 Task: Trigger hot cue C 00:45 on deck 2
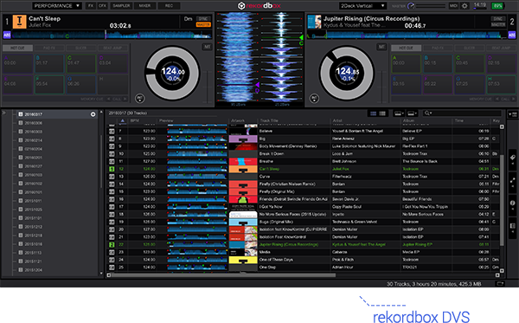[470, 63]
